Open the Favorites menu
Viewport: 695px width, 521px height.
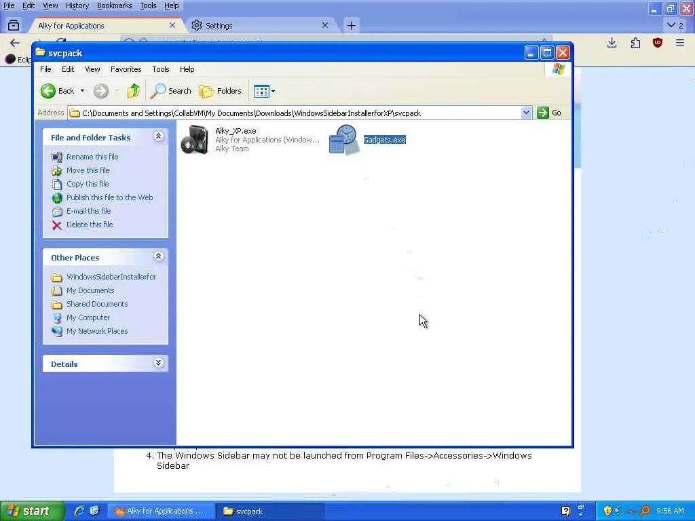coord(126,69)
